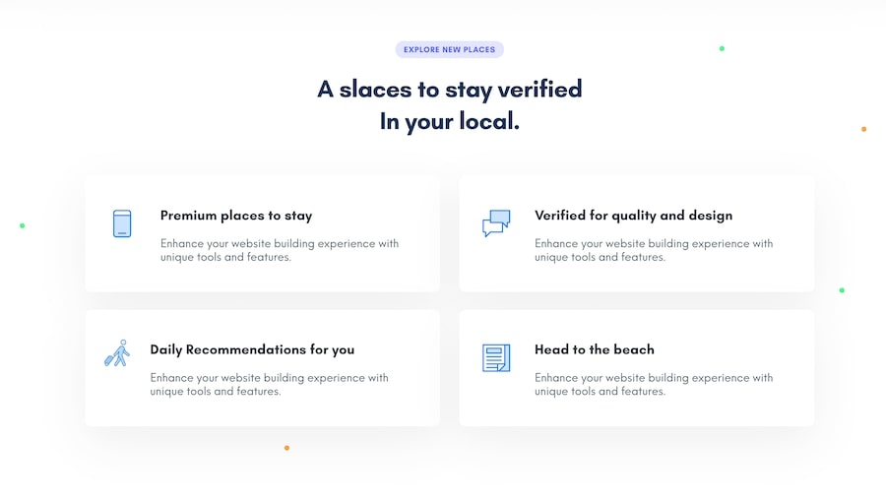This screenshot has width=886, height=503.
Task: Open the Premium places to stay heading
Action: [x=236, y=216]
